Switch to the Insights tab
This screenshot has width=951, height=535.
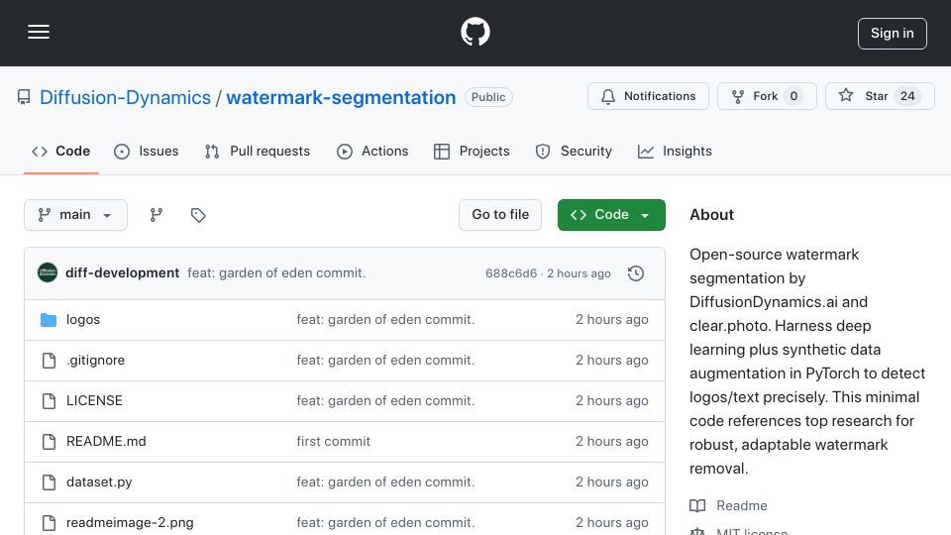(675, 151)
